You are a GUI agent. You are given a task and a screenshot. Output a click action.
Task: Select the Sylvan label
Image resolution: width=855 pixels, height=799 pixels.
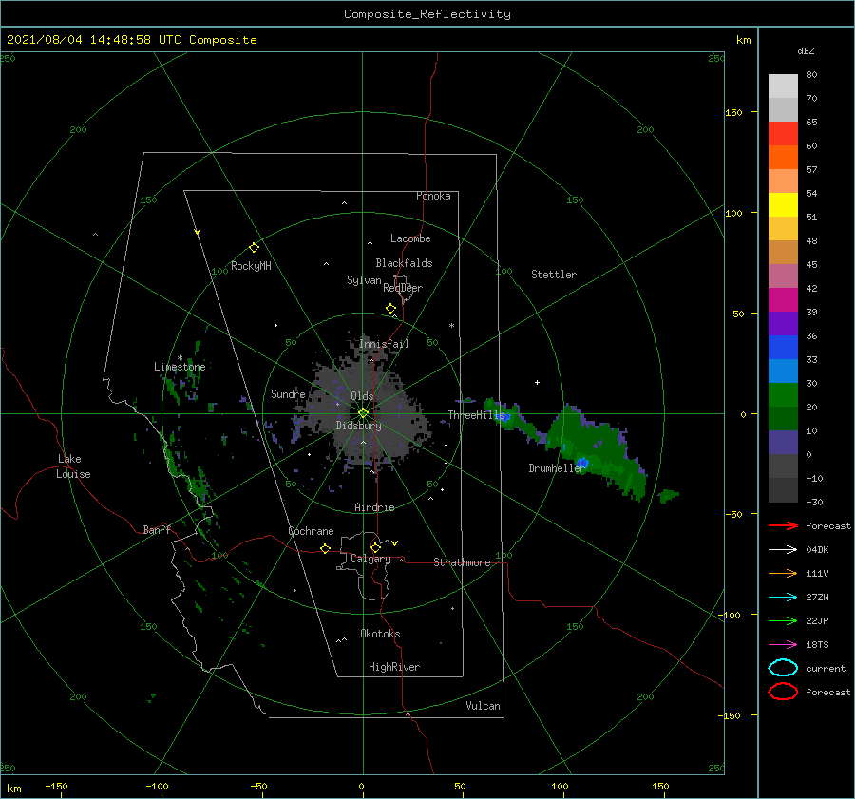point(364,280)
